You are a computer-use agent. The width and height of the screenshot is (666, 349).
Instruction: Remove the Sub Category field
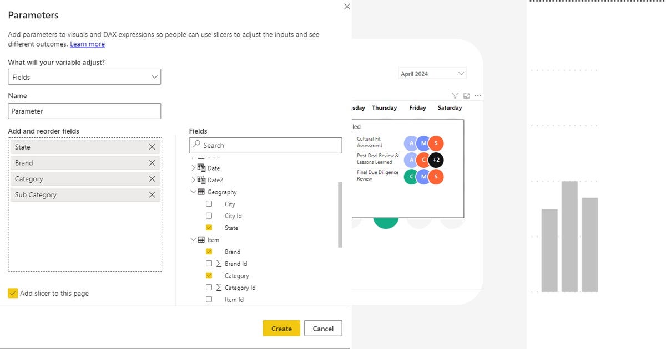point(152,194)
